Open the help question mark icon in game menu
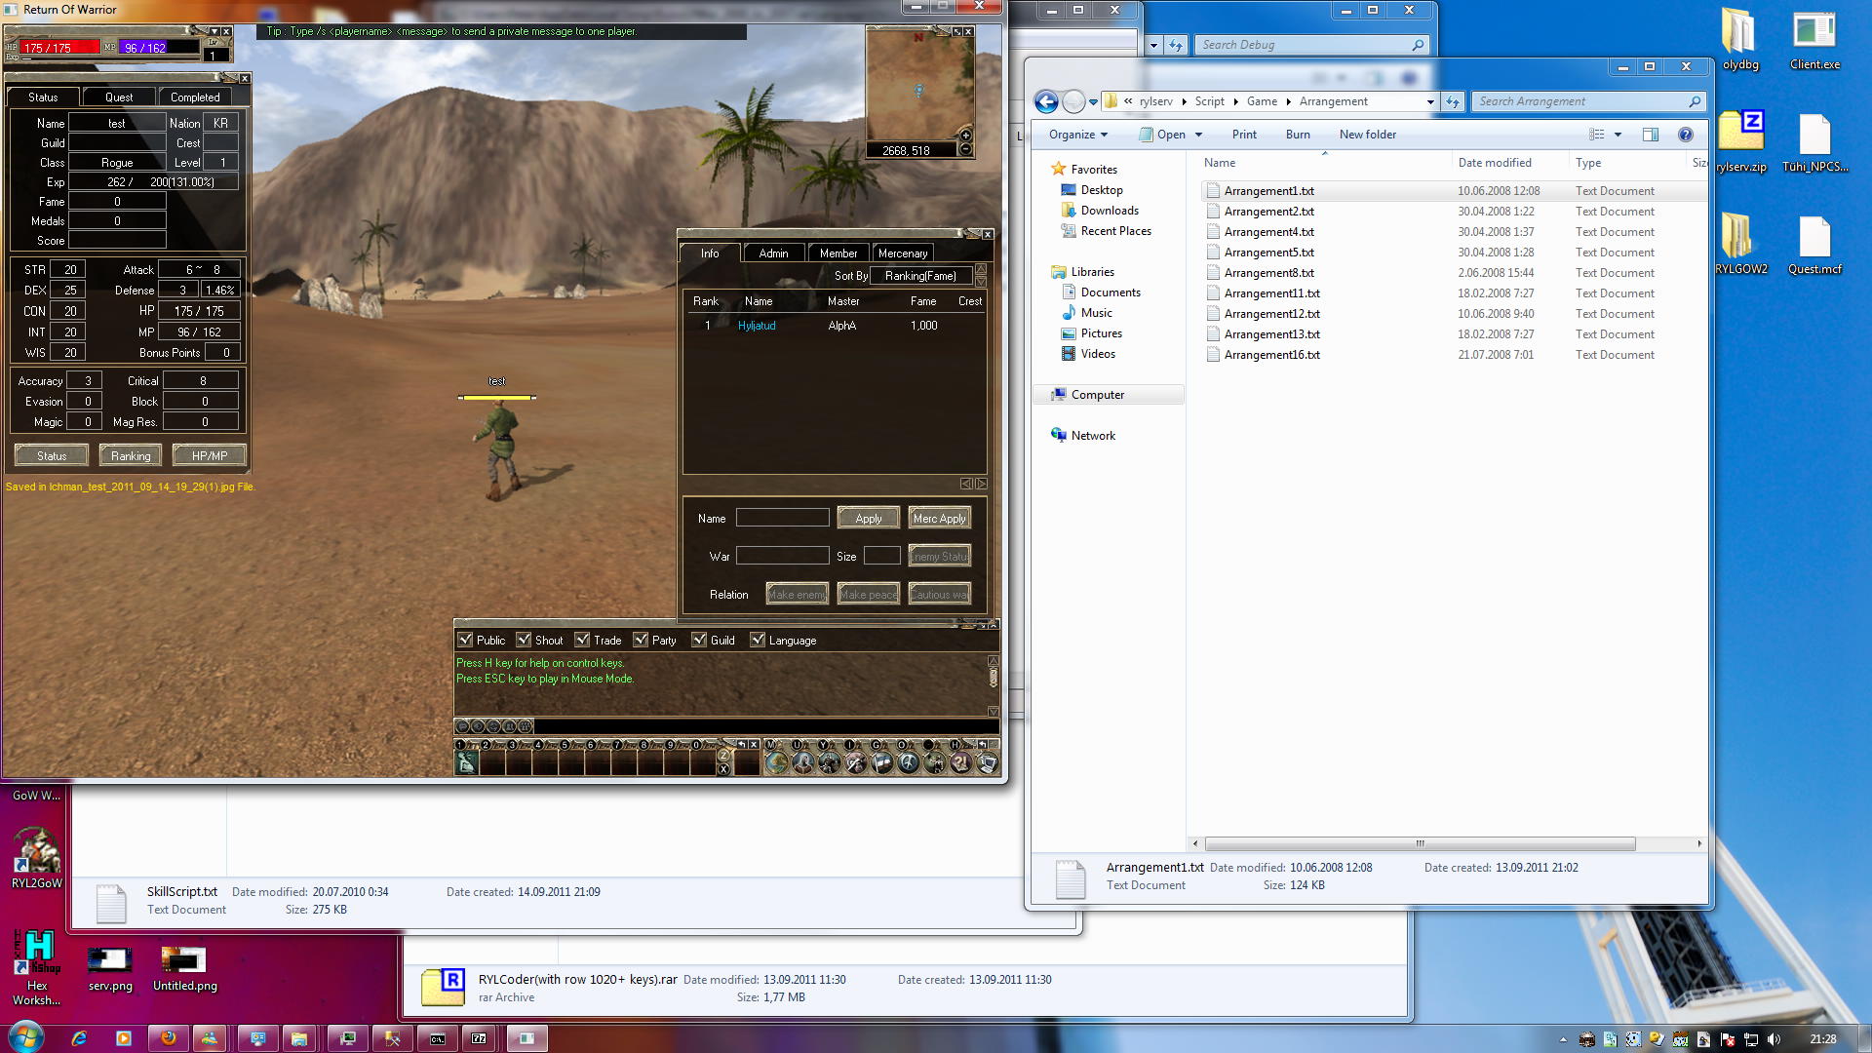Screen dimensions: 1872x1053 pos(960,762)
